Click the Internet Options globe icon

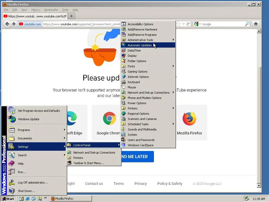123,77
